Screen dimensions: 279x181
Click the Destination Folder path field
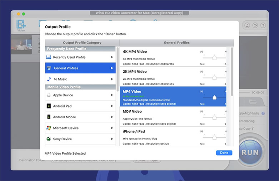(x=91, y=160)
